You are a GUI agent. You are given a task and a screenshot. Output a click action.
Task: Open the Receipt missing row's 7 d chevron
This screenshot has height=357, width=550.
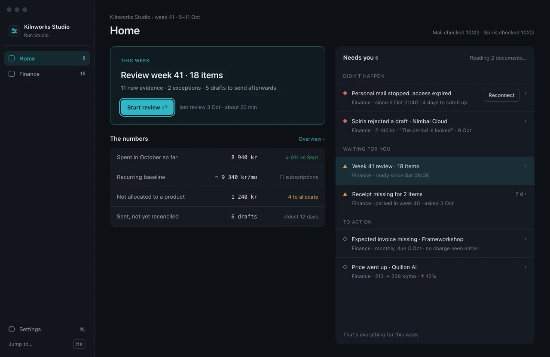[526, 194]
